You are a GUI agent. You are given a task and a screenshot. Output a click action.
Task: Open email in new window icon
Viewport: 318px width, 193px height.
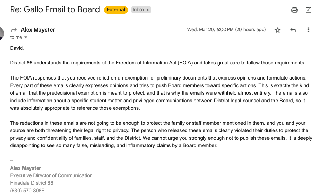pyautogui.click(x=309, y=10)
